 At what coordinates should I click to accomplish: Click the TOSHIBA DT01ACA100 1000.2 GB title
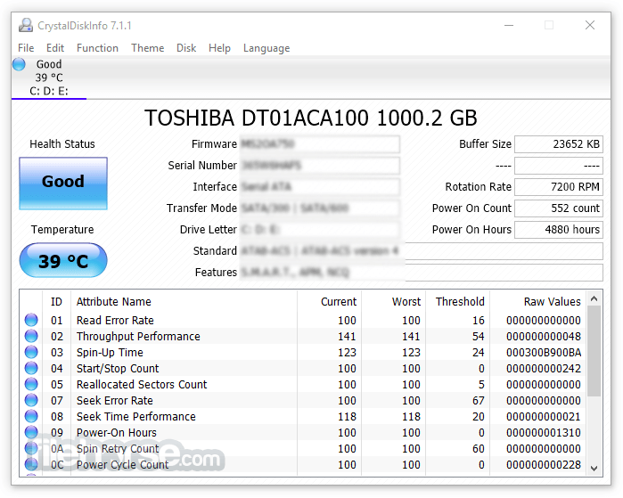[311, 118]
